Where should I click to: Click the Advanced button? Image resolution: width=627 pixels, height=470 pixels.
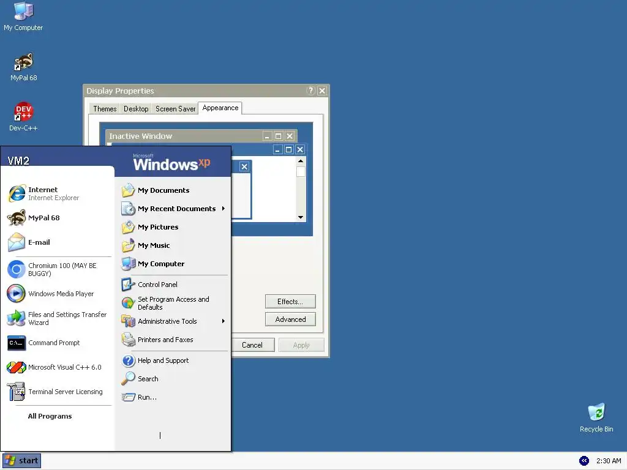pos(290,319)
